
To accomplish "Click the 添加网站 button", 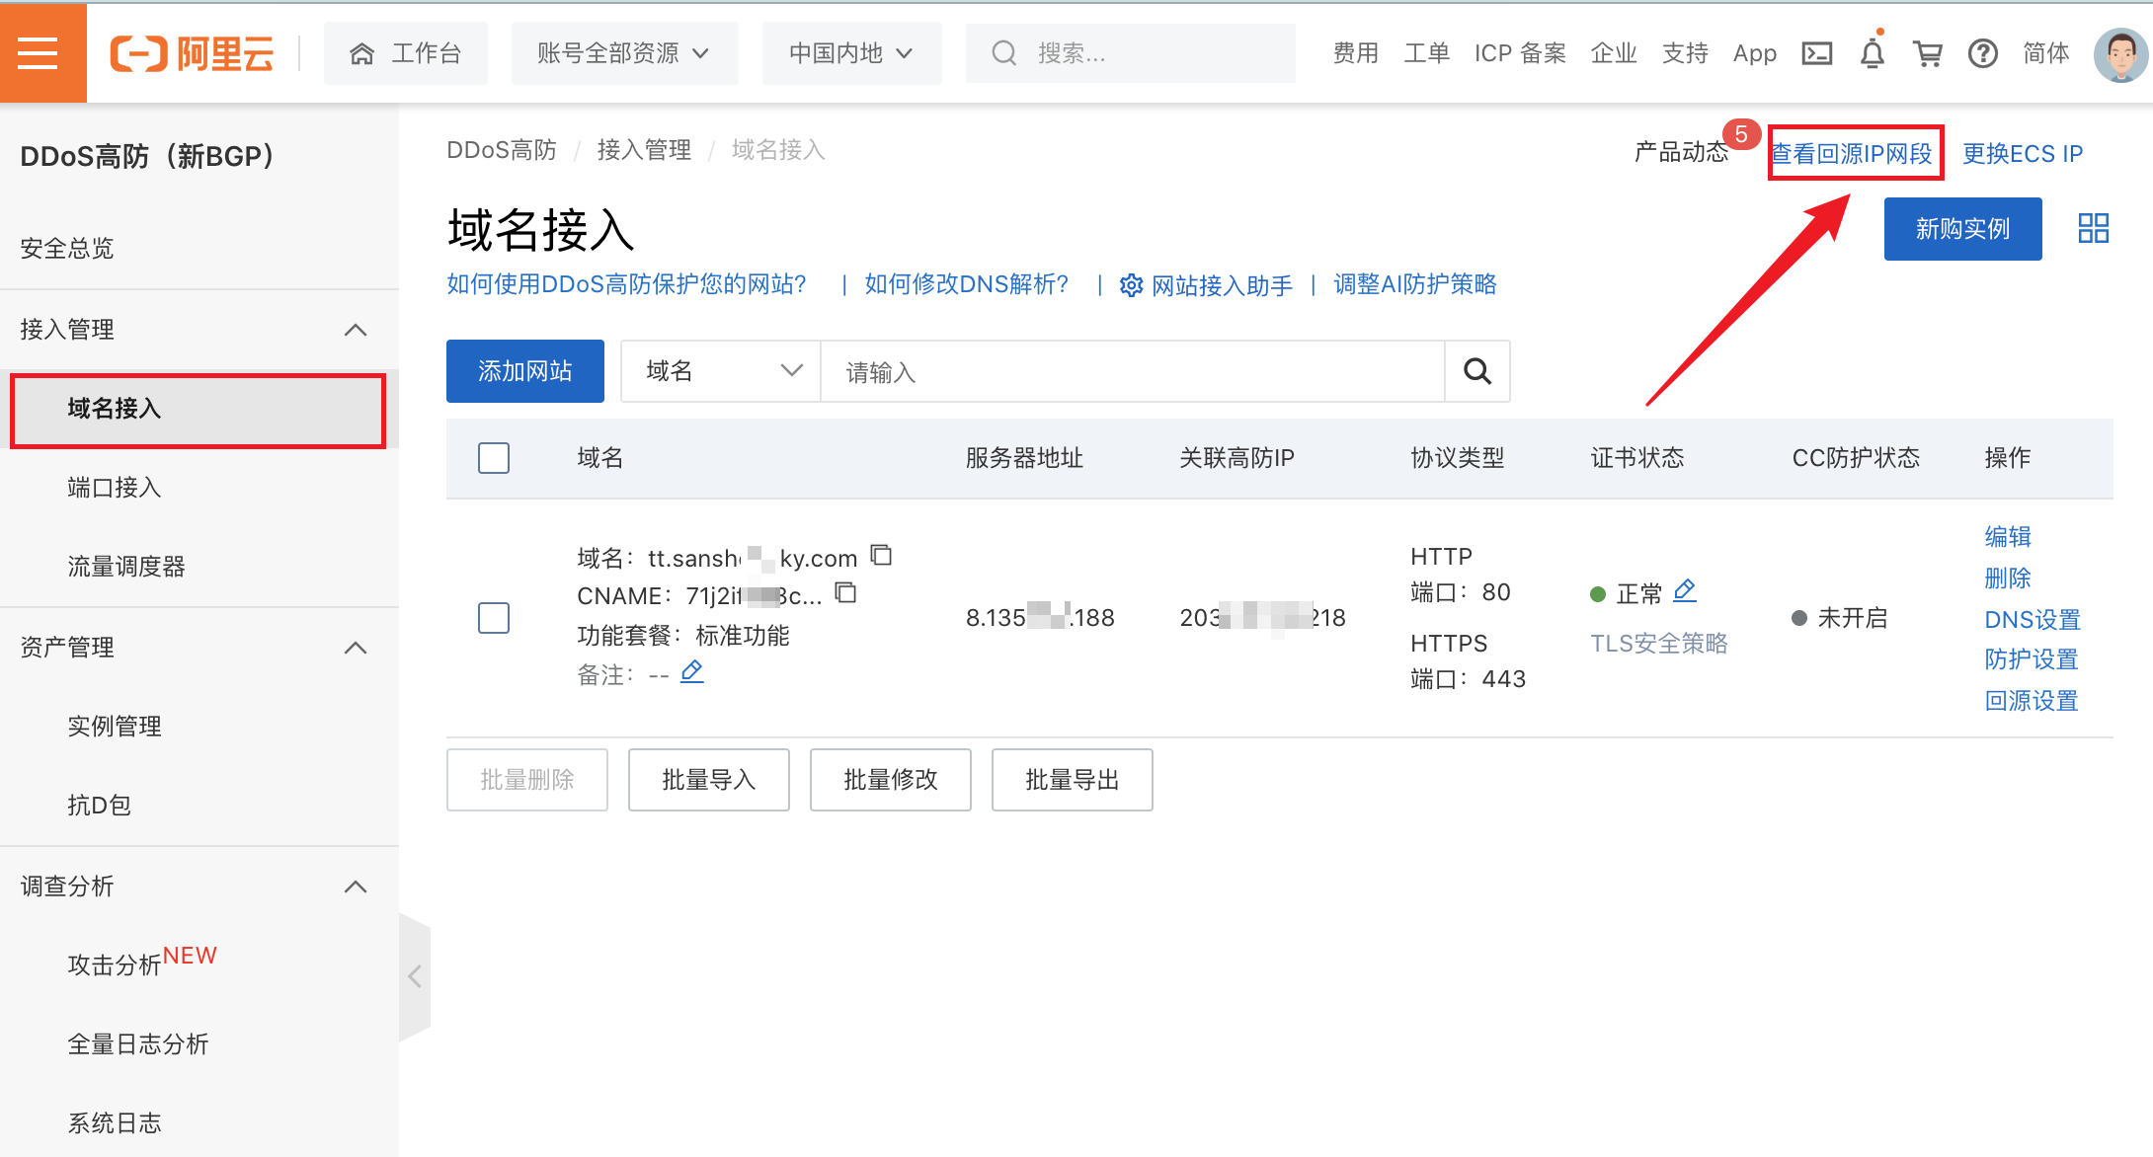I will pyautogui.click(x=524, y=371).
